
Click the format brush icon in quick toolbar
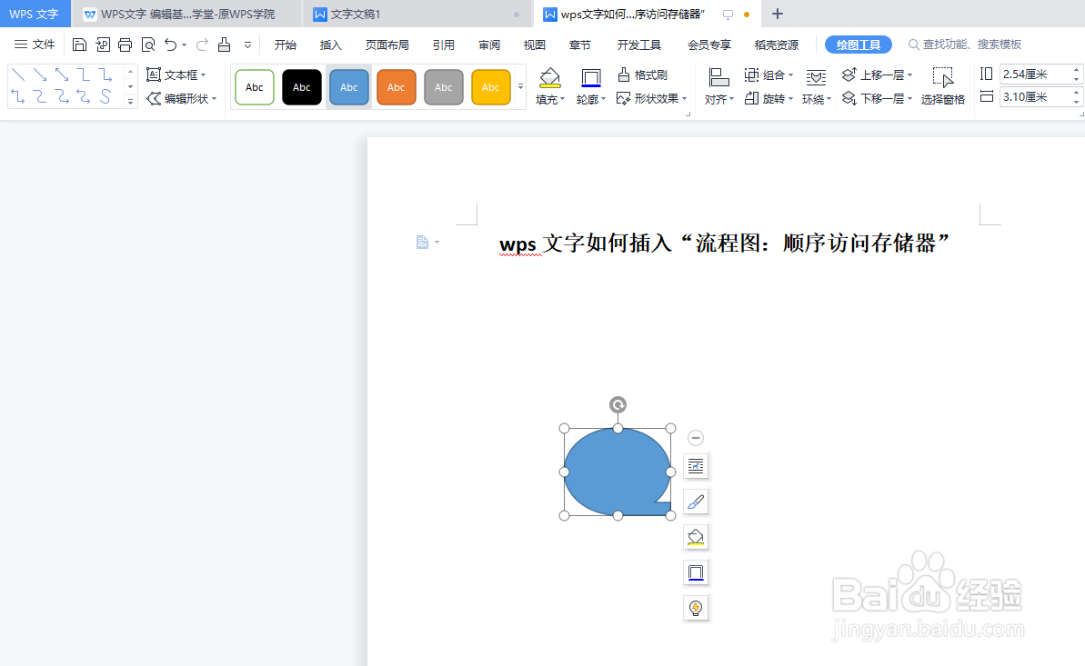[225, 45]
